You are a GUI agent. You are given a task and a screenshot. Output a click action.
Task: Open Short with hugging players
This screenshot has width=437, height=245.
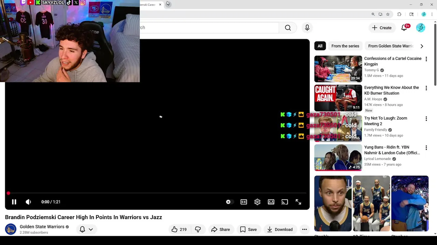pyautogui.click(x=410, y=203)
